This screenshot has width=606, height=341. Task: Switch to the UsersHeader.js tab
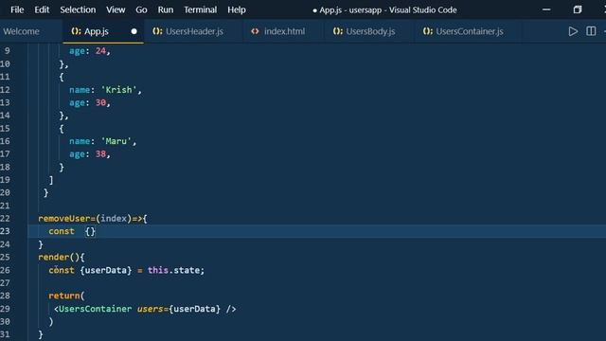click(194, 31)
